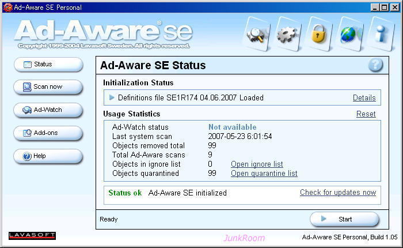This screenshot has width=403, height=248.
Task: Click 'Ad-Aware SE Personal, Build 1.05' text
Action: click(349, 237)
